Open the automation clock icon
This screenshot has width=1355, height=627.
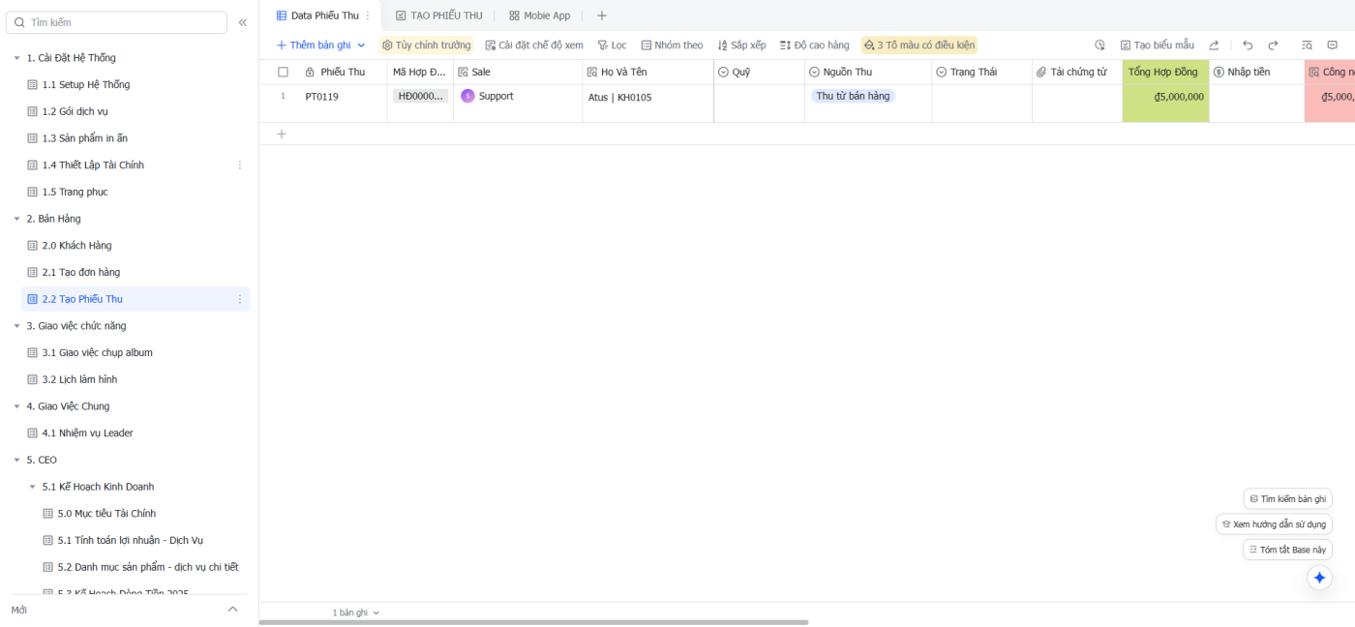[x=1099, y=45]
